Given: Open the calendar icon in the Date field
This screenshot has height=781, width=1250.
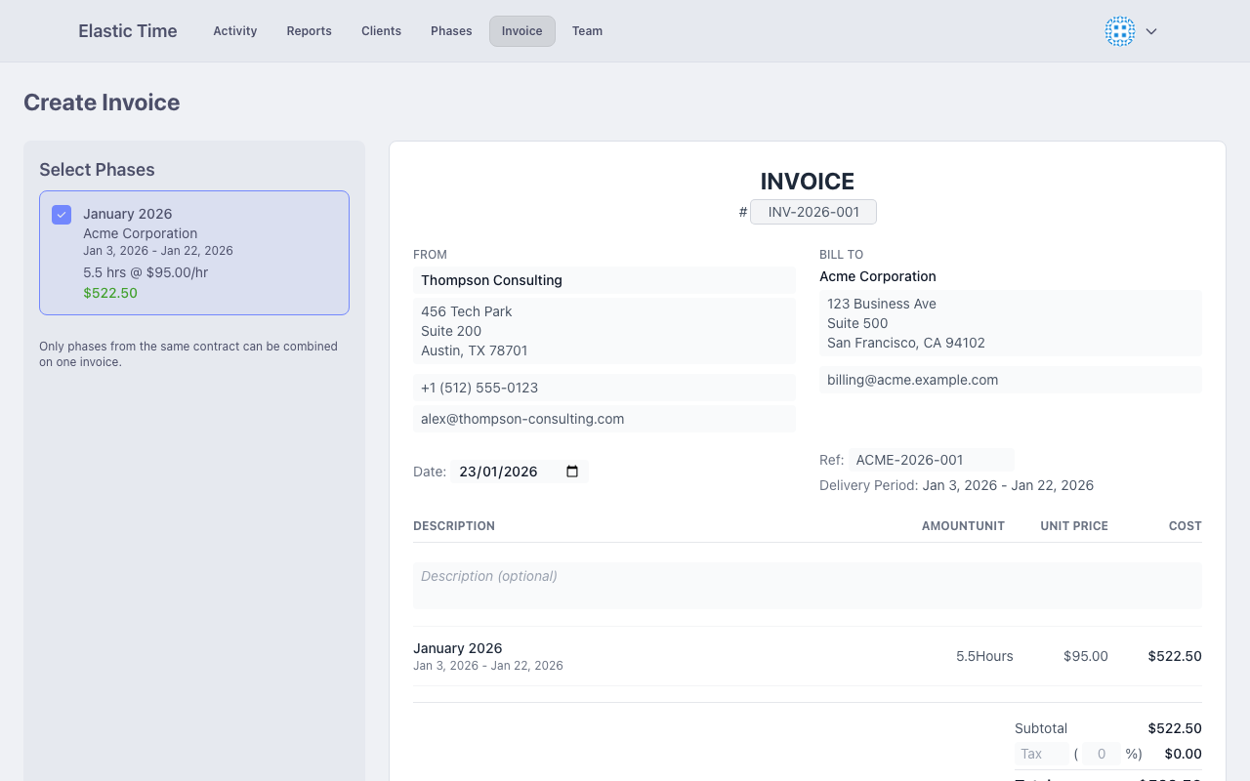Looking at the screenshot, I should 572,471.
